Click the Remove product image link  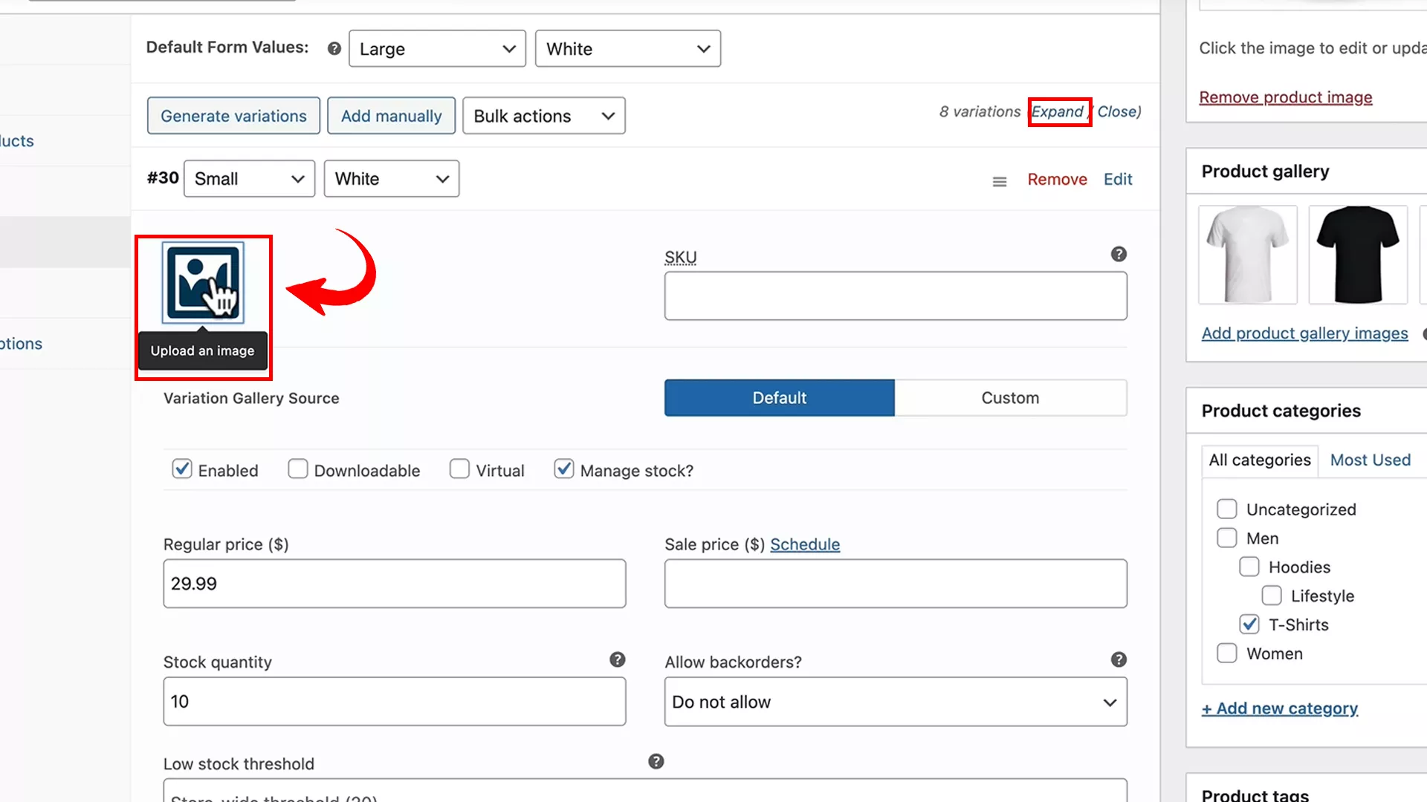click(x=1285, y=97)
